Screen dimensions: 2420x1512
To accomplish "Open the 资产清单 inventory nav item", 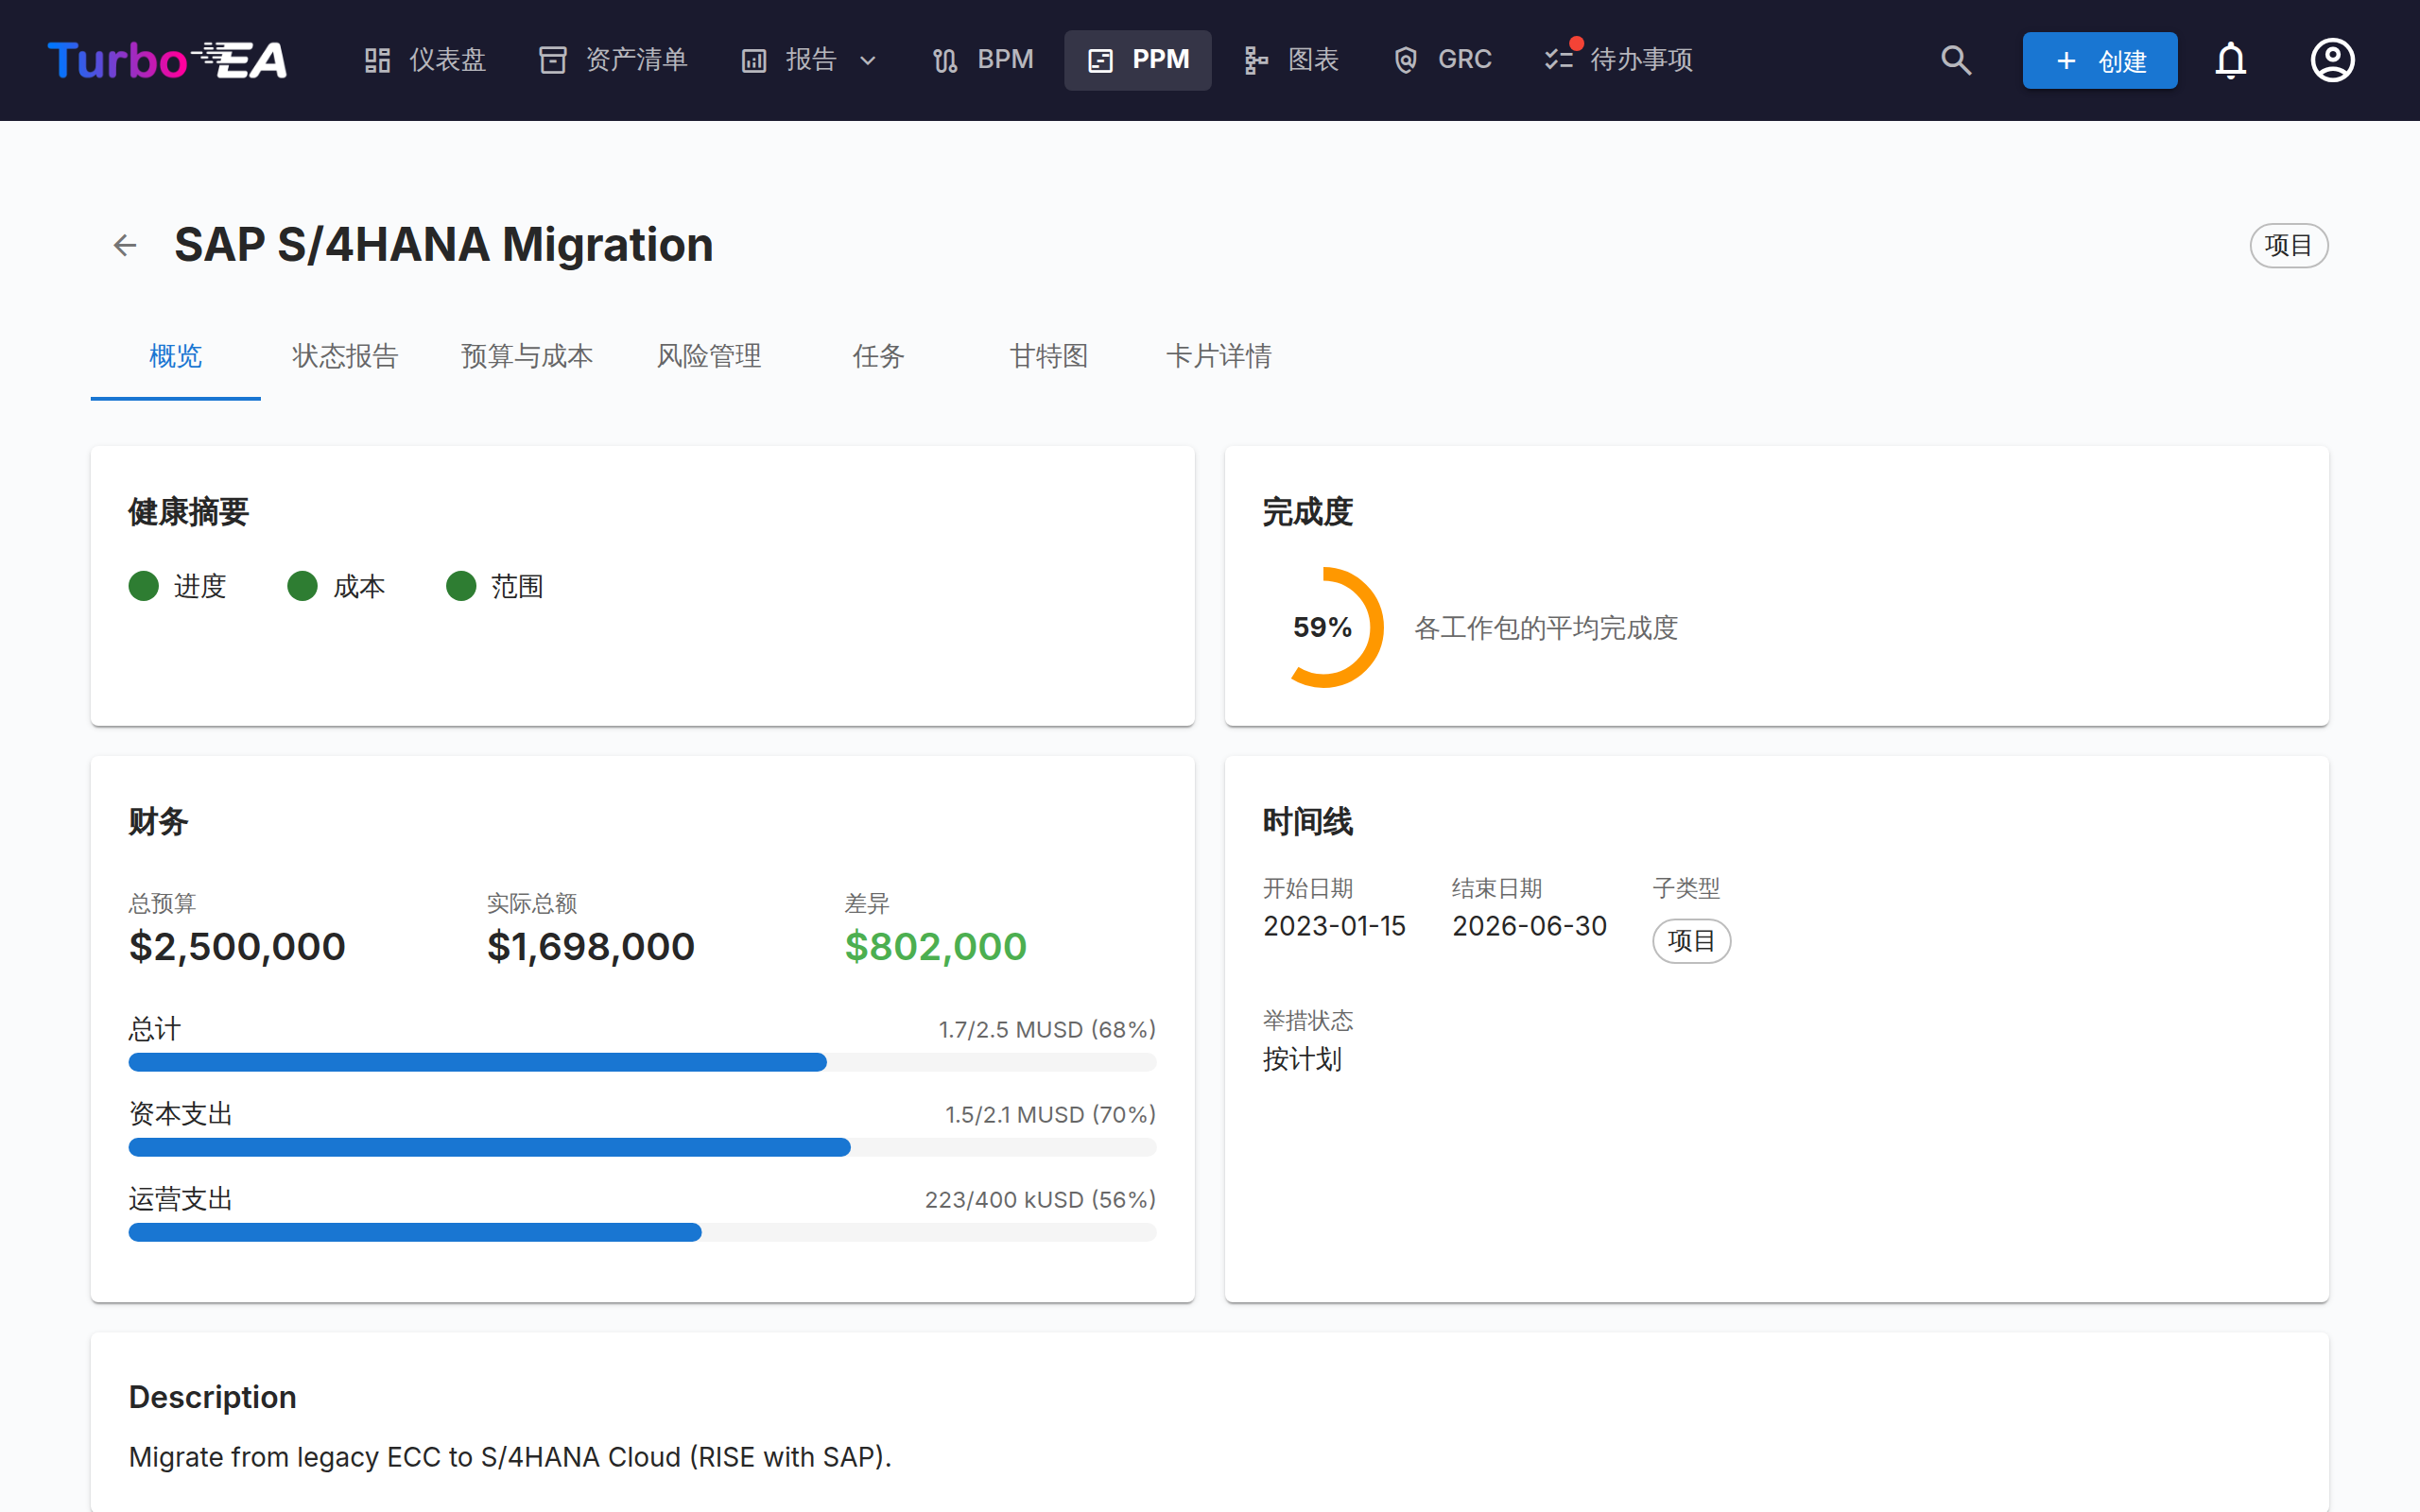I will [613, 60].
